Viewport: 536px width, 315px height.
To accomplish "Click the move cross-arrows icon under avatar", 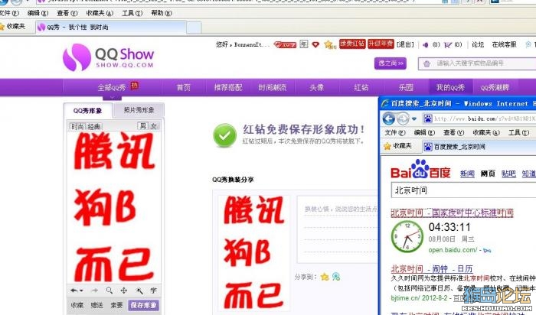I will (124, 291).
